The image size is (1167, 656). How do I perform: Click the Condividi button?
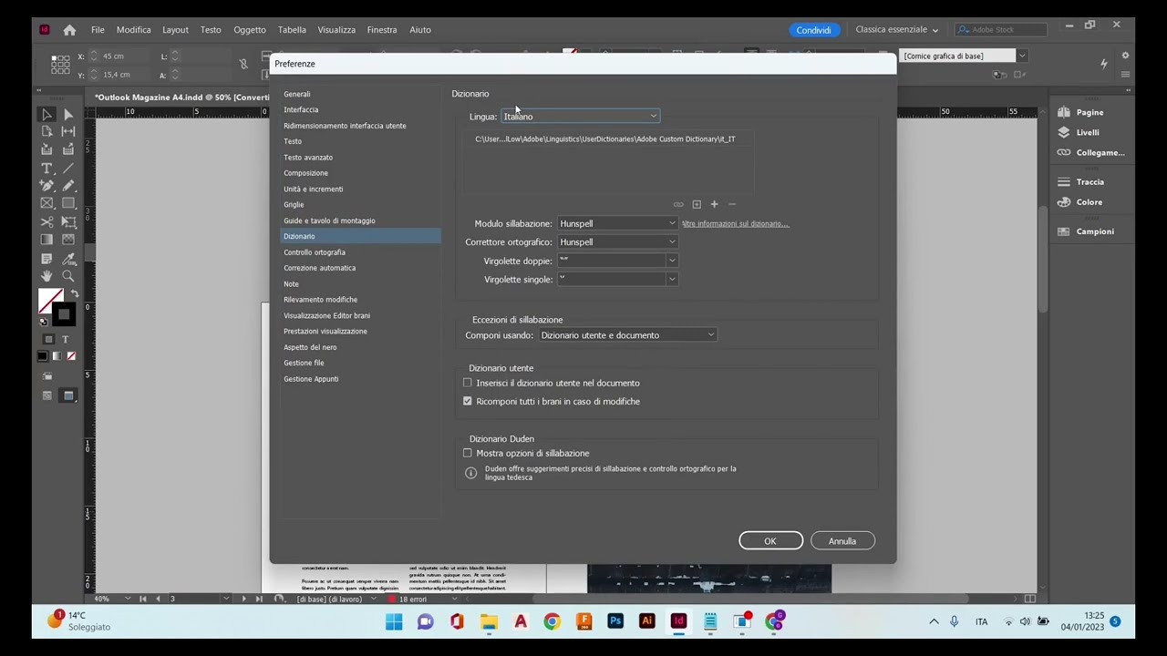(813, 30)
